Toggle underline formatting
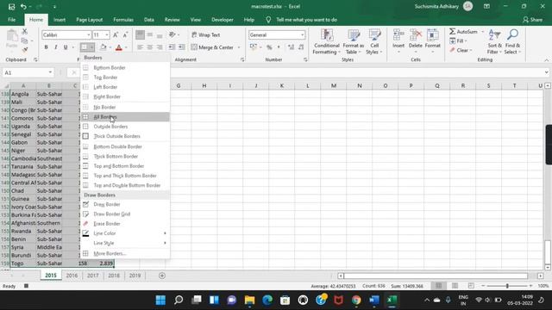The width and height of the screenshot is (552, 310). tap(66, 47)
